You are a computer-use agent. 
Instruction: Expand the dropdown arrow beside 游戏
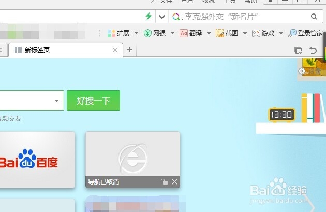pos(281,33)
